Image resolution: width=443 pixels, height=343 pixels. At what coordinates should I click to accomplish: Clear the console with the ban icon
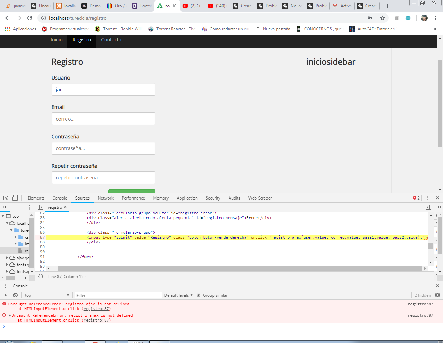click(x=15, y=295)
